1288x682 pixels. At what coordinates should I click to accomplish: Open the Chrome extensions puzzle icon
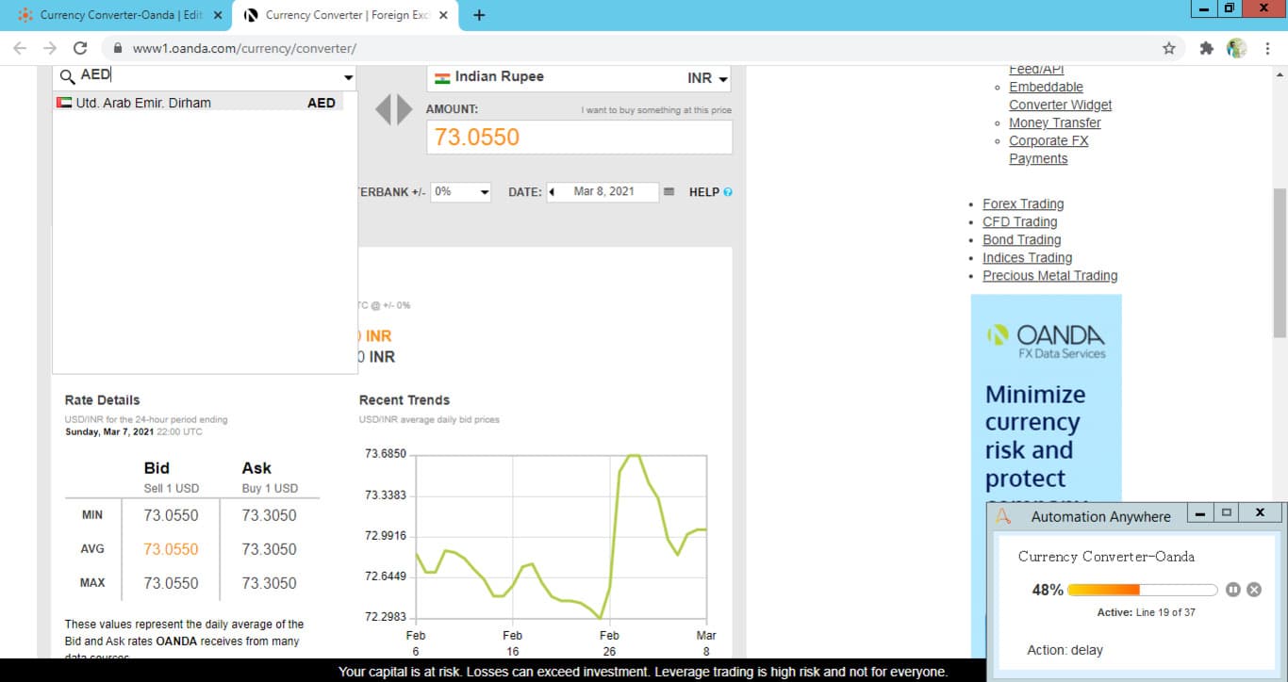1206,48
